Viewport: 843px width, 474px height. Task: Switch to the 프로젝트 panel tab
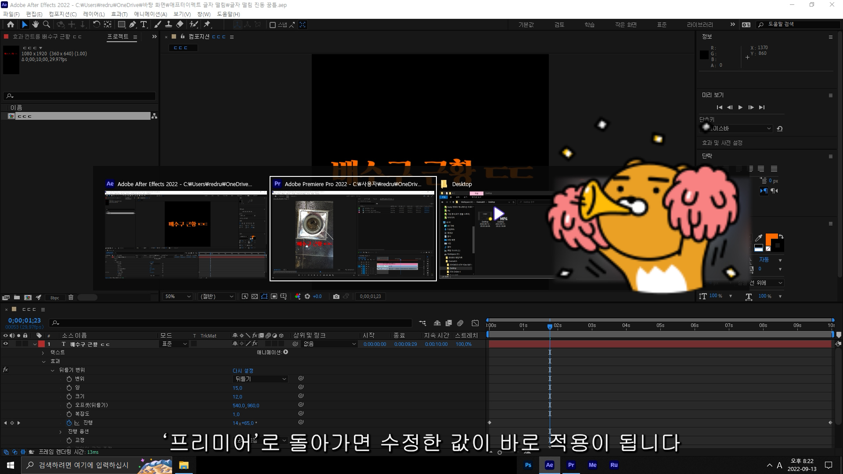tap(118, 36)
